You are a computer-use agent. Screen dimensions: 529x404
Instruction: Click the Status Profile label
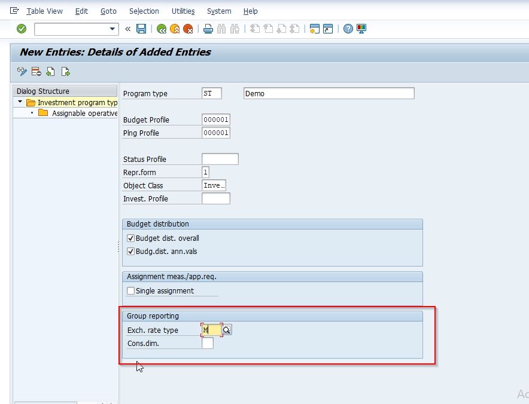tap(145, 160)
